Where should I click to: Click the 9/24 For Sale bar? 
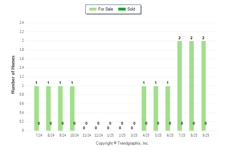click(60, 108)
